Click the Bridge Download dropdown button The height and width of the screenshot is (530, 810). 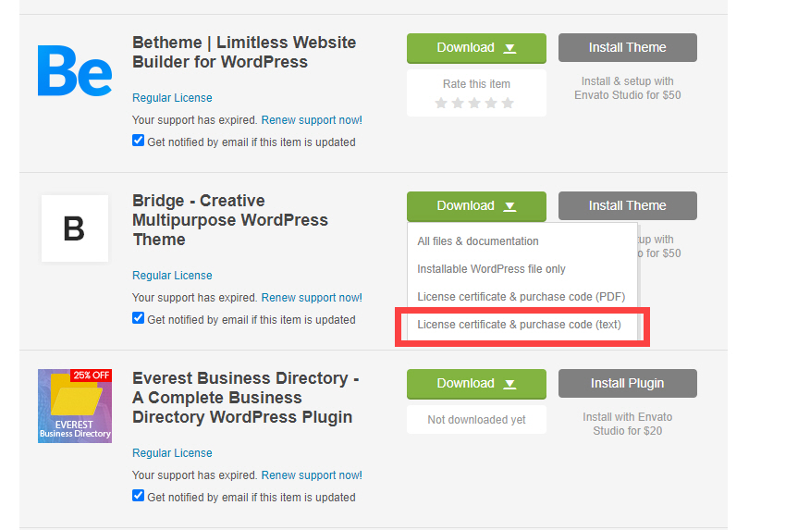pyautogui.click(x=476, y=206)
